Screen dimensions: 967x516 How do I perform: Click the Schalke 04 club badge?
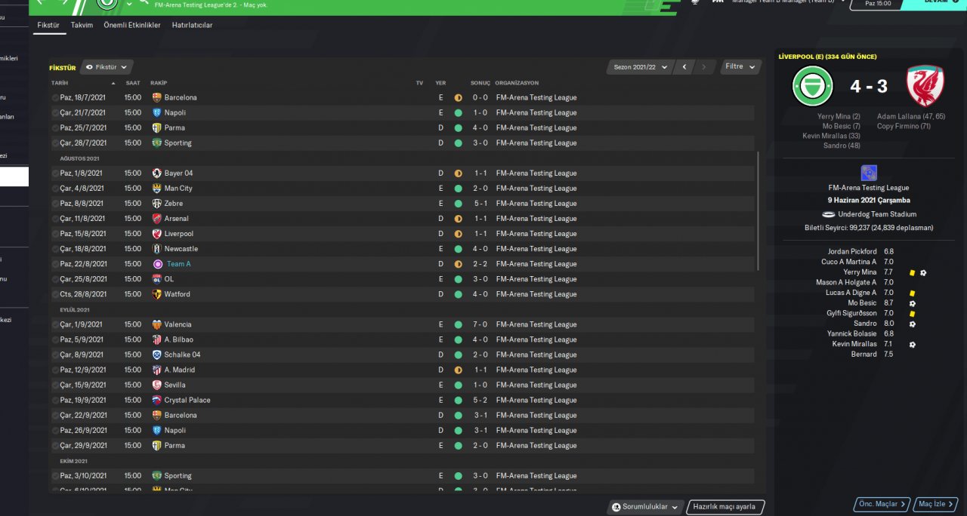tap(157, 355)
